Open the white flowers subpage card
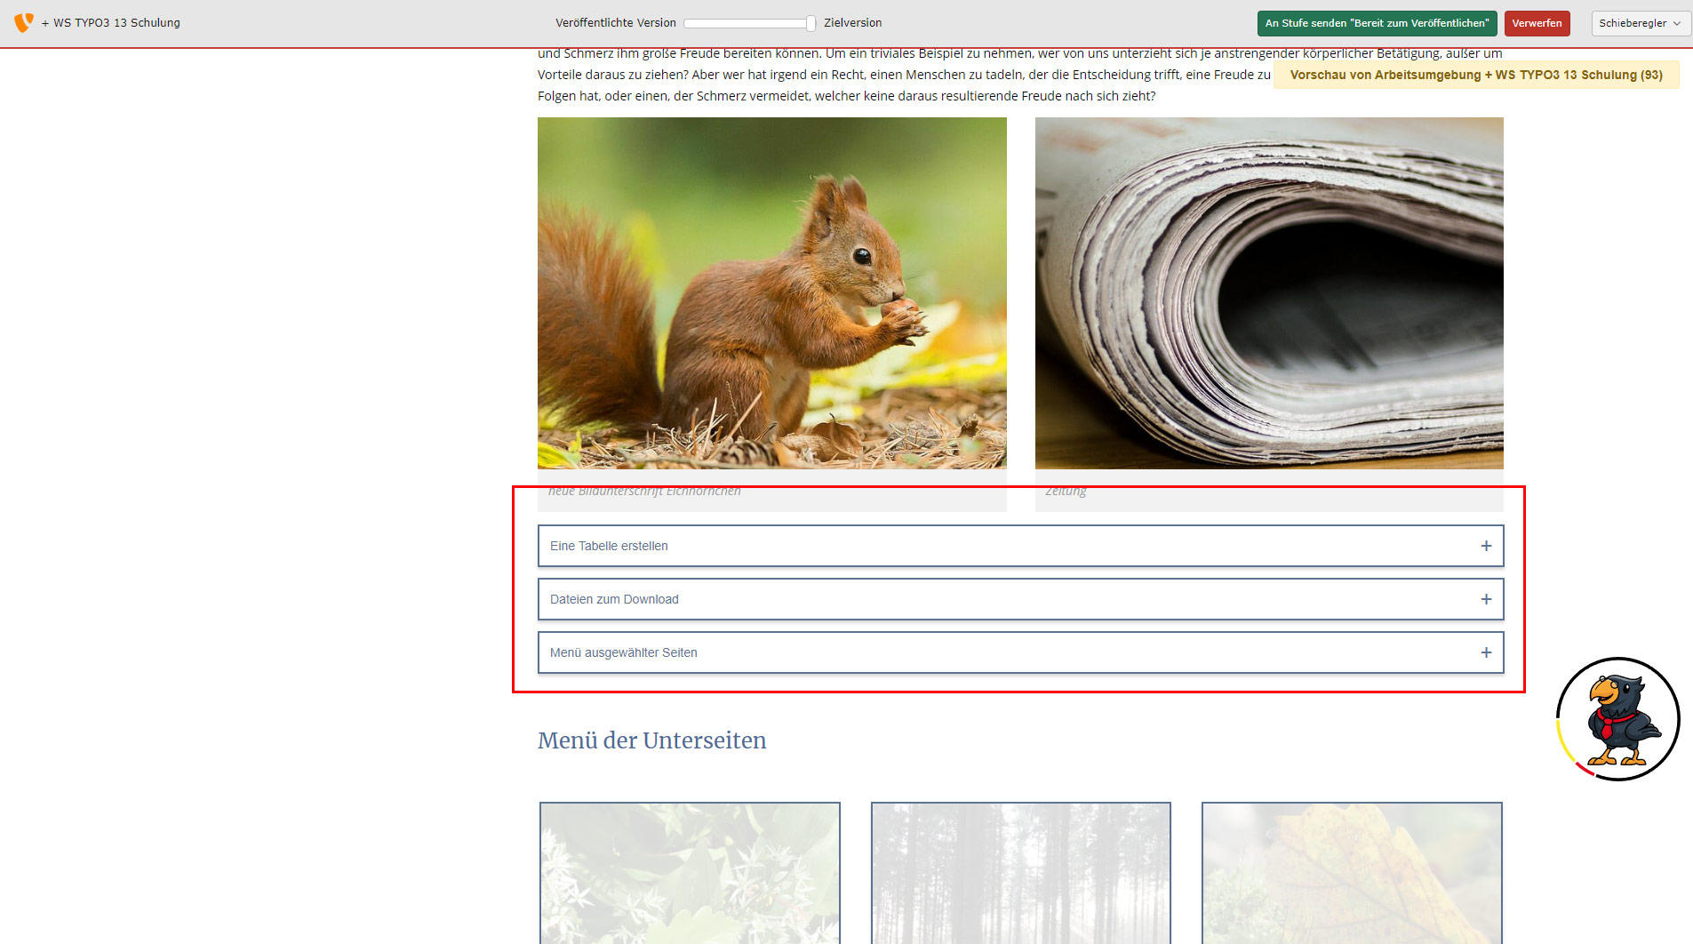 (690, 873)
